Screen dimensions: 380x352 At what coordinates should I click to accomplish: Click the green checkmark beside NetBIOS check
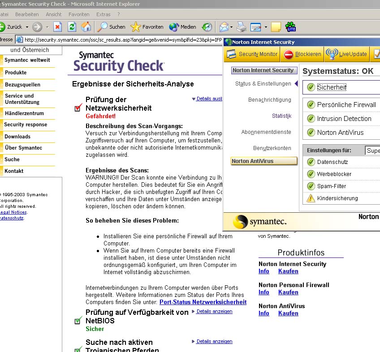coord(78,321)
